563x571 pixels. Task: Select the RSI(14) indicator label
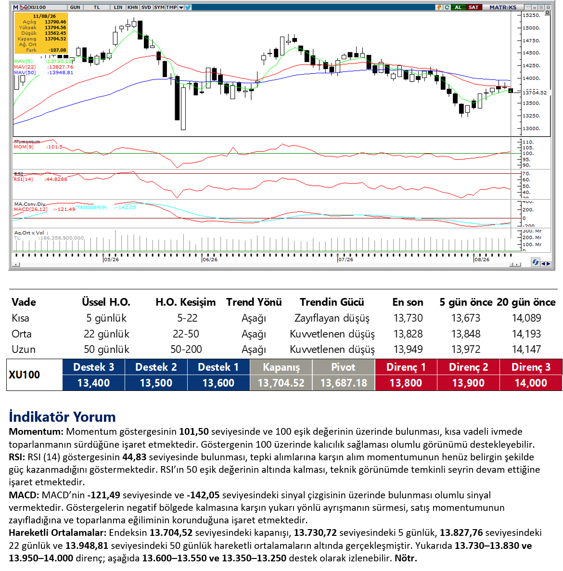click(24, 179)
